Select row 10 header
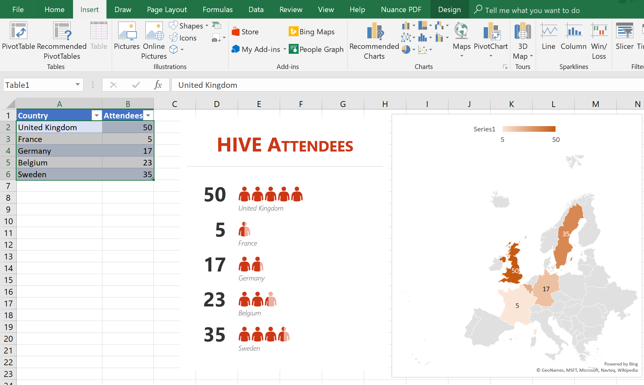The width and height of the screenshot is (644, 385). click(x=8, y=221)
